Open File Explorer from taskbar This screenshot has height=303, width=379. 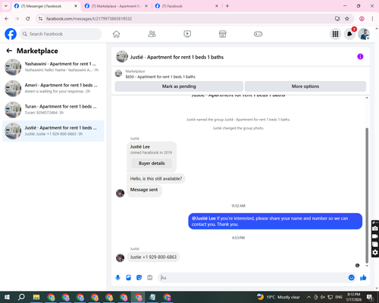coord(36,297)
